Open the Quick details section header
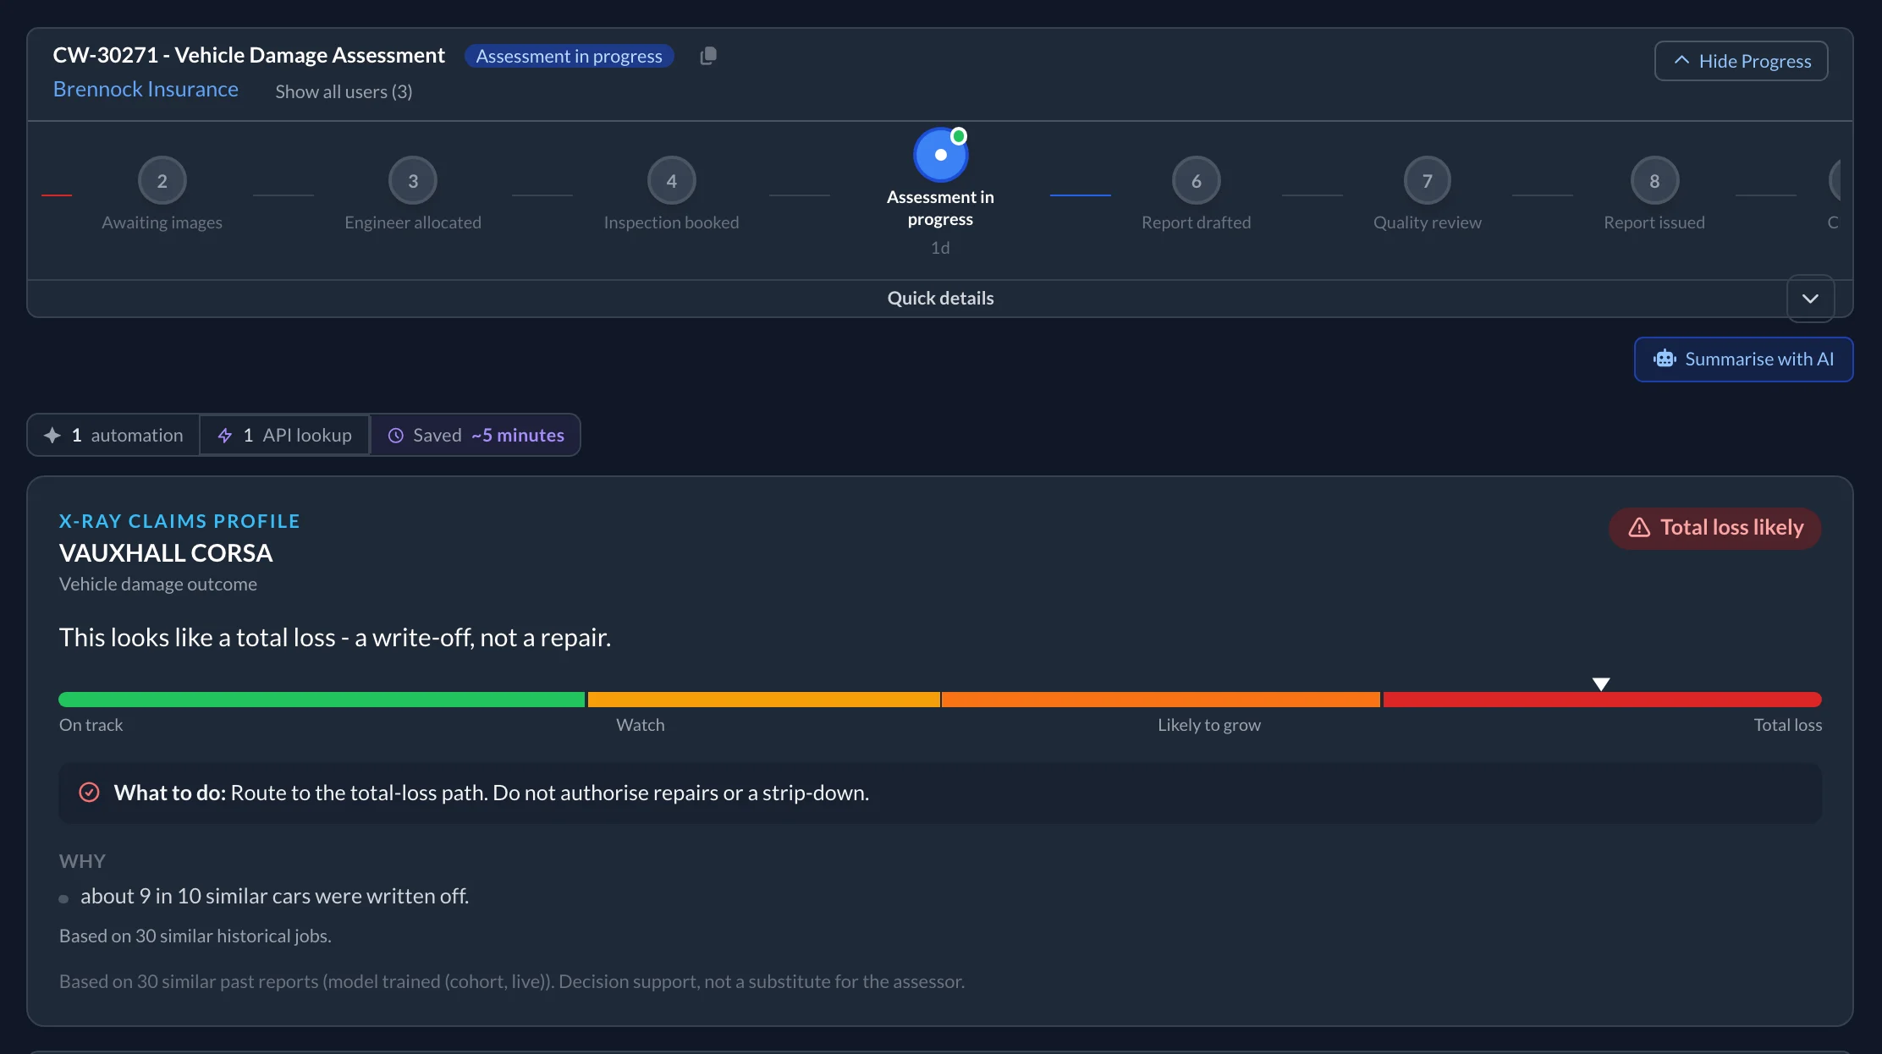 click(x=940, y=298)
